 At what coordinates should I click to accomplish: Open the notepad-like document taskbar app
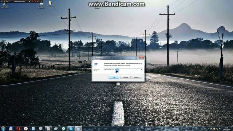[48, 128]
